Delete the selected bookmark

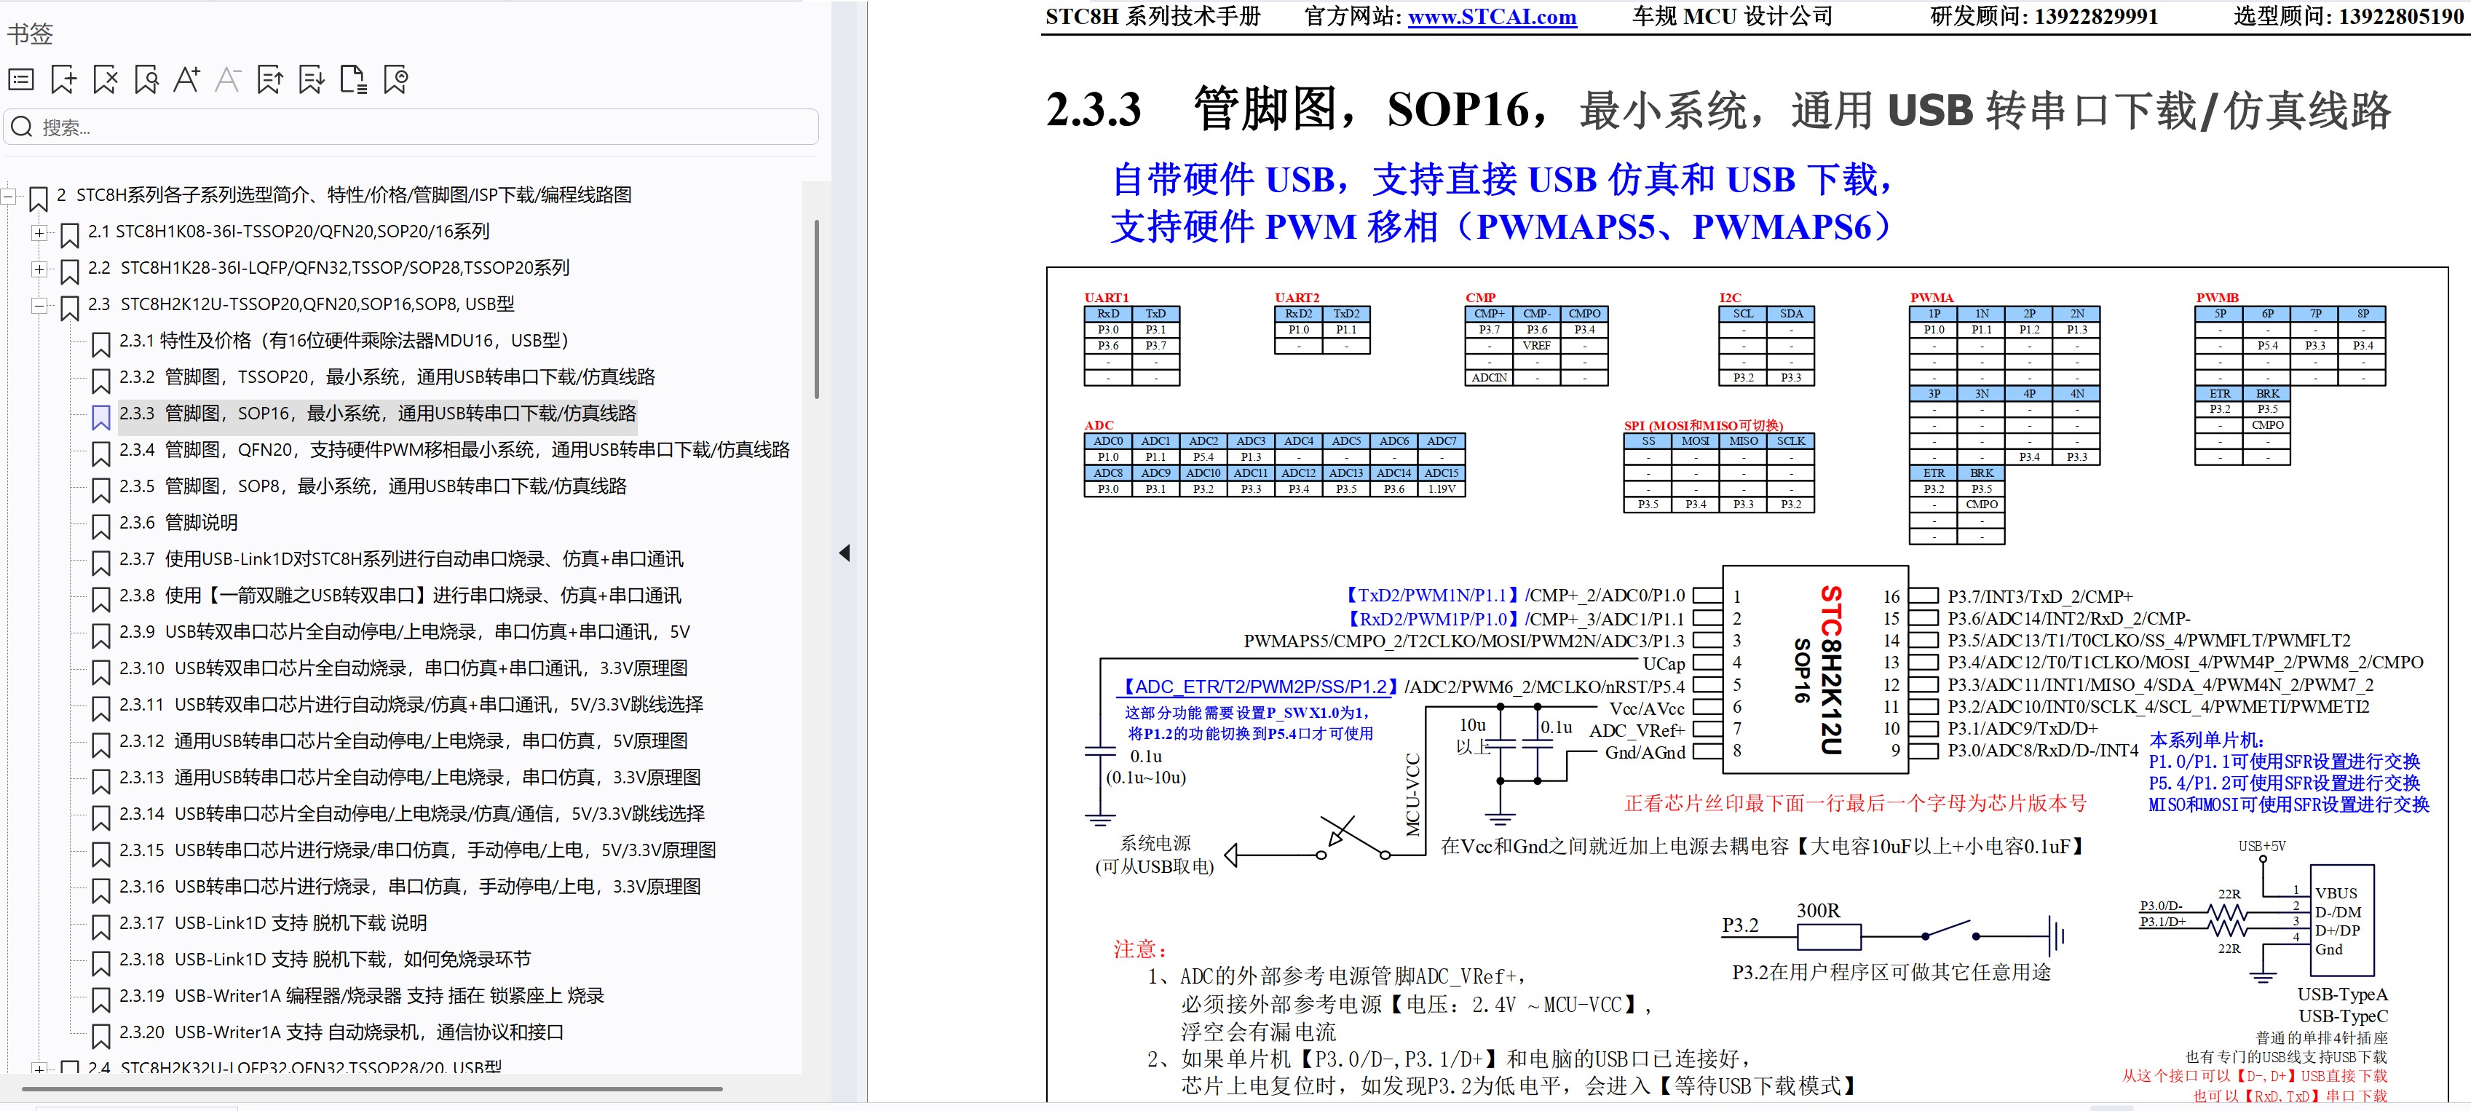click(x=106, y=79)
